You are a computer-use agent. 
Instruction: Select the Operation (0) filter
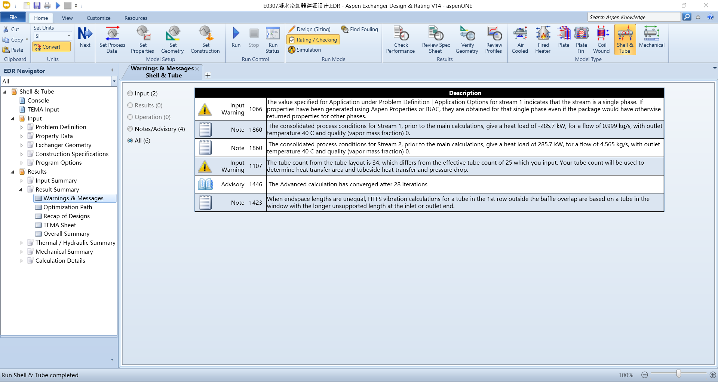pos(149,117)
